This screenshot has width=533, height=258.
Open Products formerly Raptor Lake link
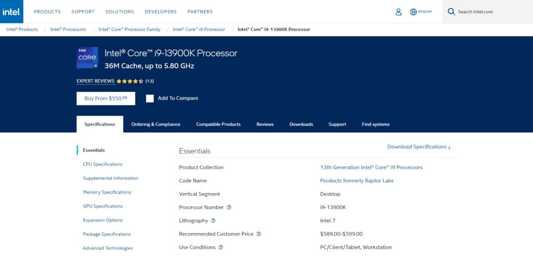tap(357, 181)
